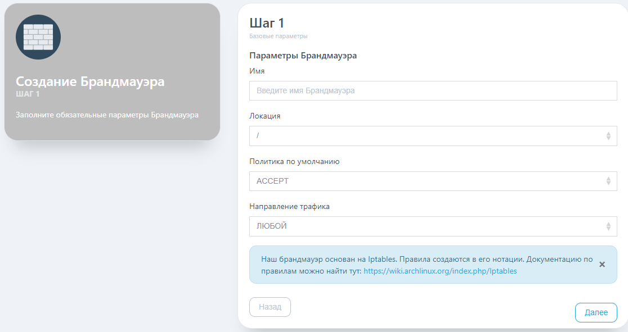The height and width of the screenshot is (332, 628).
Task: Open the Направление трафика dropdown
Action: pyautogui.click(x=433, y=226)
